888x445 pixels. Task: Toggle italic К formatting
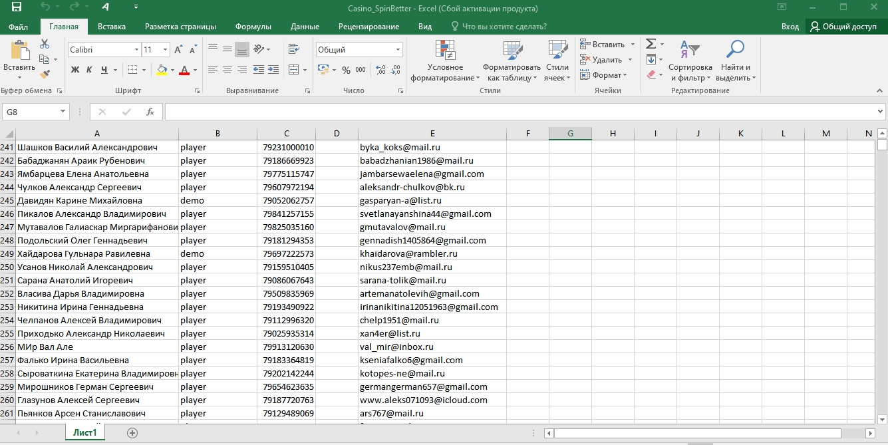[x=90, y=70]
